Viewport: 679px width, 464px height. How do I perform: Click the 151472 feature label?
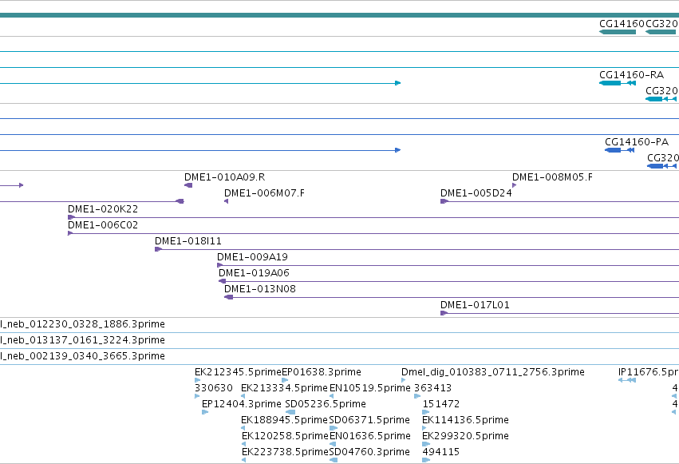[441, 404]
